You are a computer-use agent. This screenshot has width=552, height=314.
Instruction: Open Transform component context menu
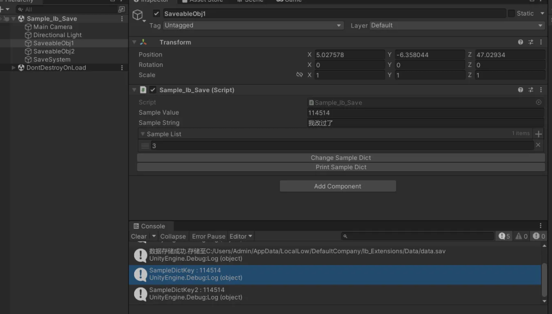point(541,42)
